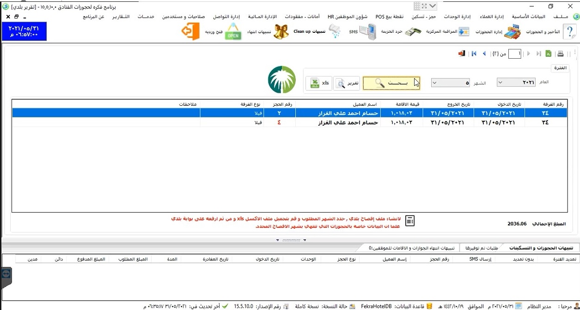Screen dimensions: 580x310
Task: Switch to the fulfilled requests (طلبات تم توفيرها) tab
Action: tap(480, 248)
